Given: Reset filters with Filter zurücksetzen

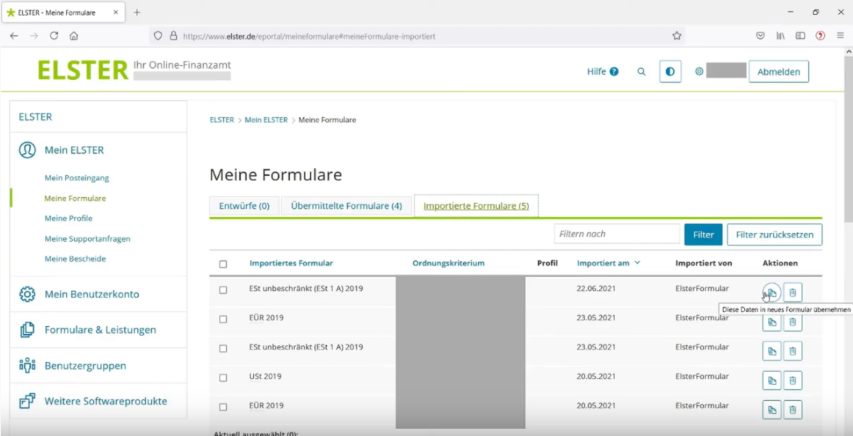Looking at the screenshot, I should (x=774, y=234).
